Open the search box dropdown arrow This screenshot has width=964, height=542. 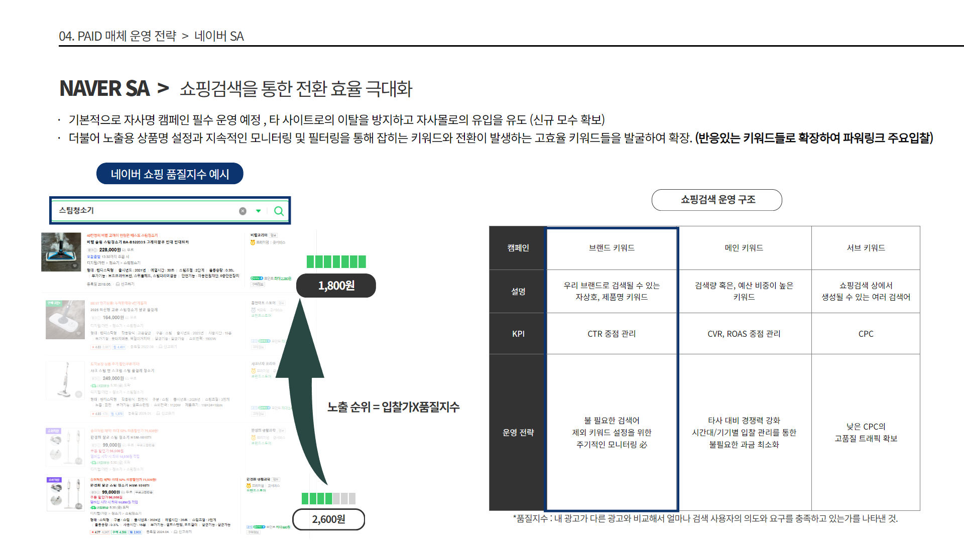pos(258,211)
